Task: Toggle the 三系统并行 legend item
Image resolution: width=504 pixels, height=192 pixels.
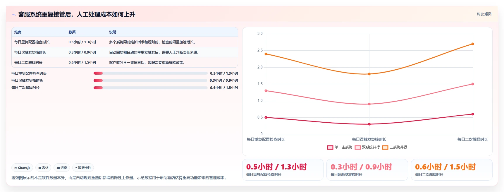Action: click(x=395, y=147)
